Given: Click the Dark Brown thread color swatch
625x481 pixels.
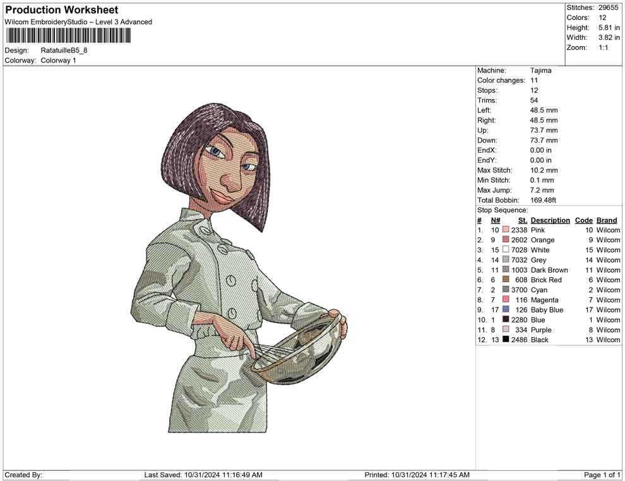Looking at the screenshot, I should tap(506, 270).
